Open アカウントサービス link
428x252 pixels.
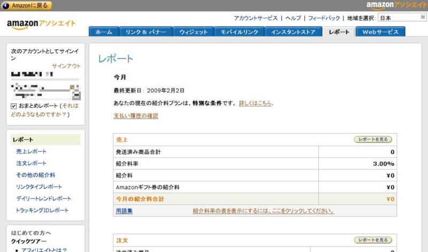[256, 18]
